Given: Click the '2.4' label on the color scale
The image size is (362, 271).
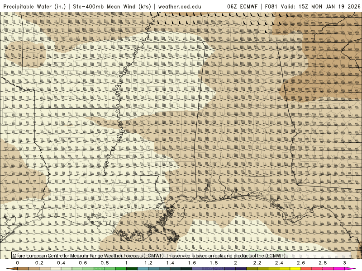Looking at the screenshot, I should click(279, 263).
